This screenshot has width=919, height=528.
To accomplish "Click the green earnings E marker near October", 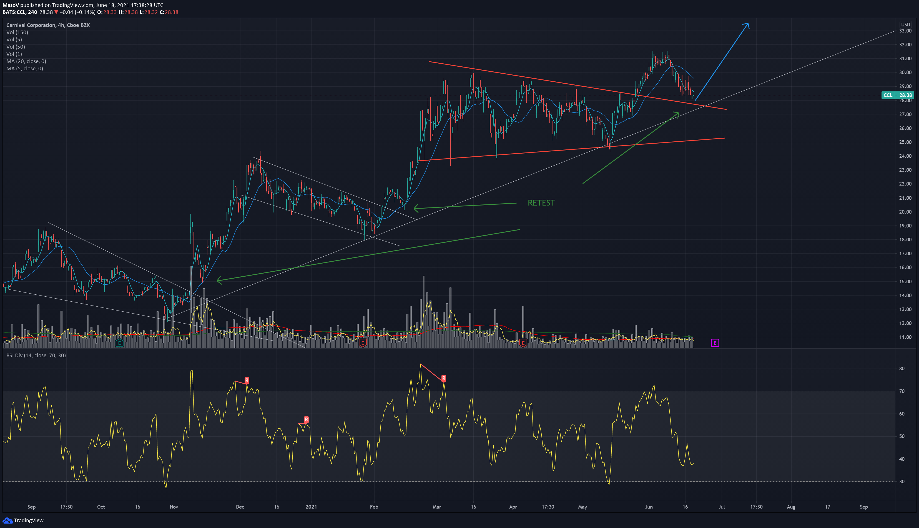I will click(x=119, y=343).
